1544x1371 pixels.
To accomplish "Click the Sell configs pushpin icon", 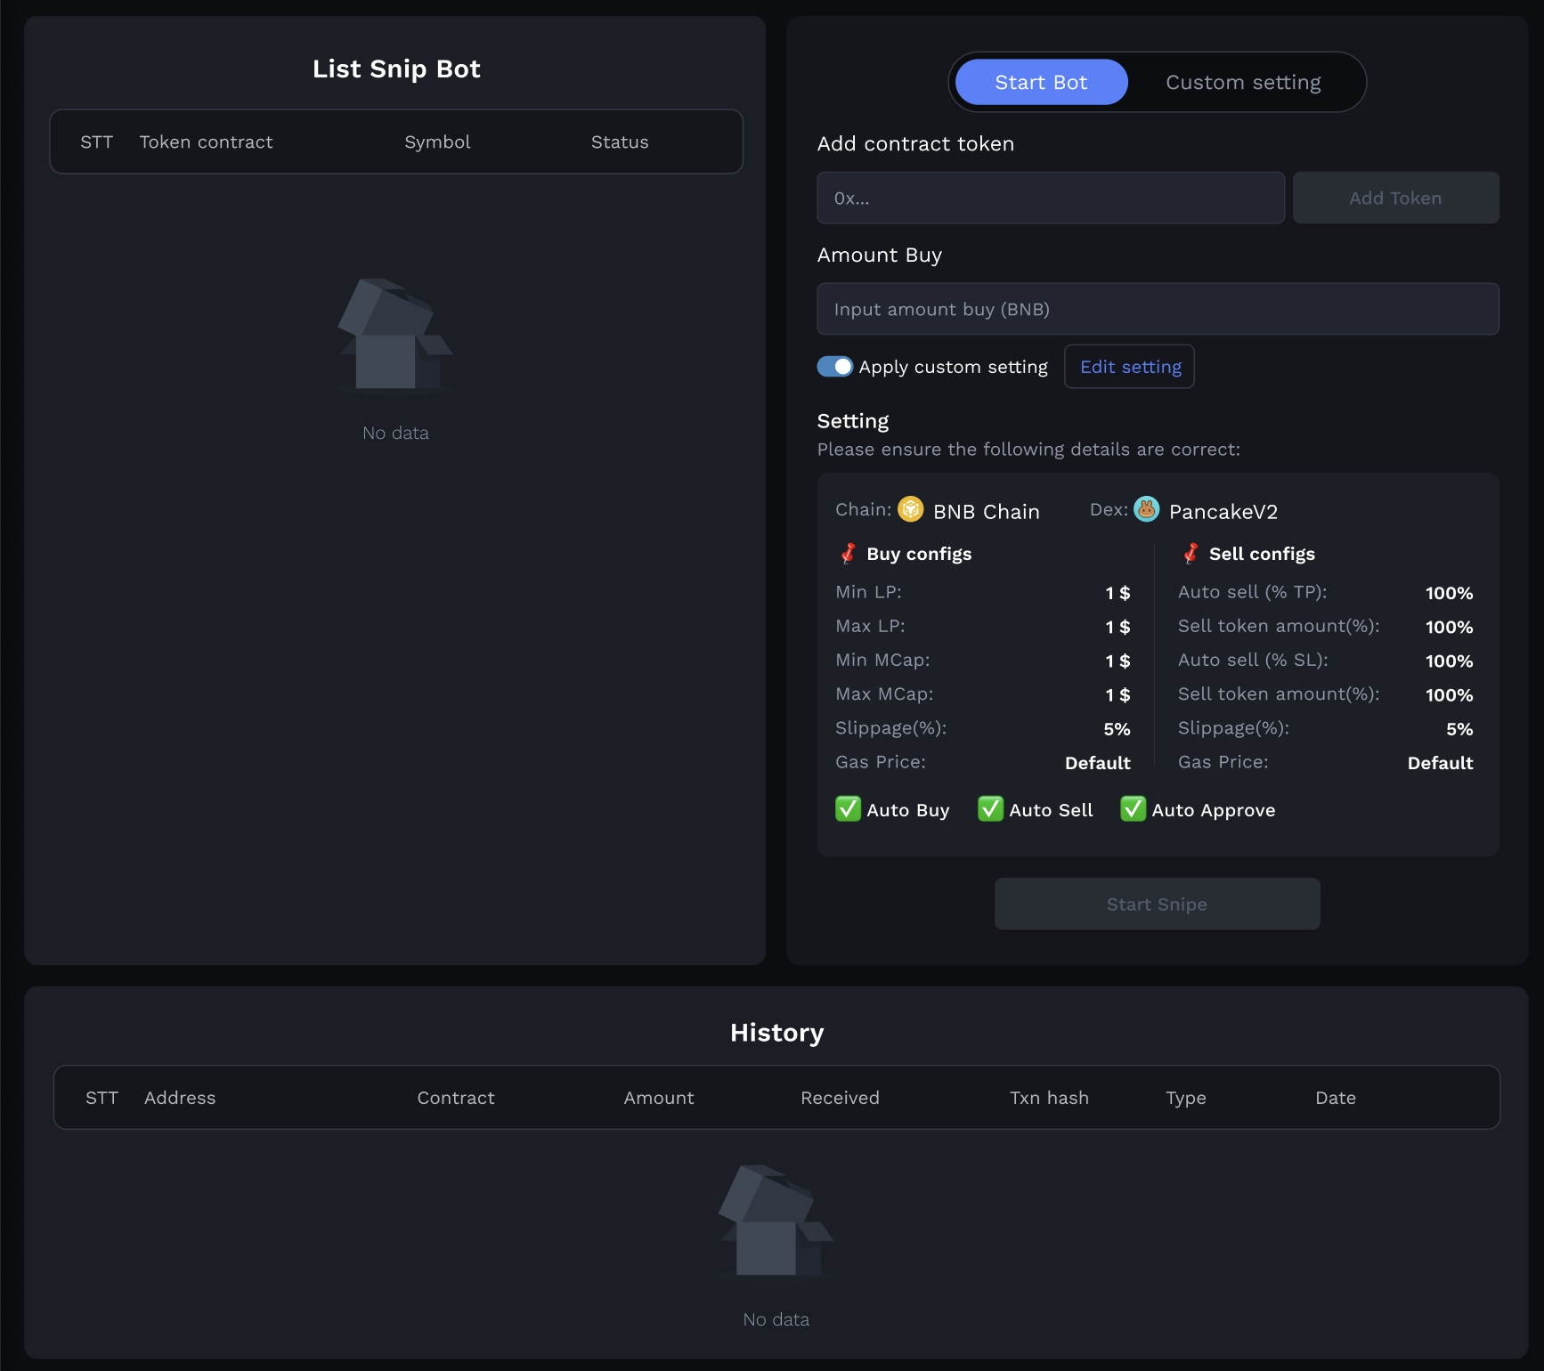I will point(1191,554).
